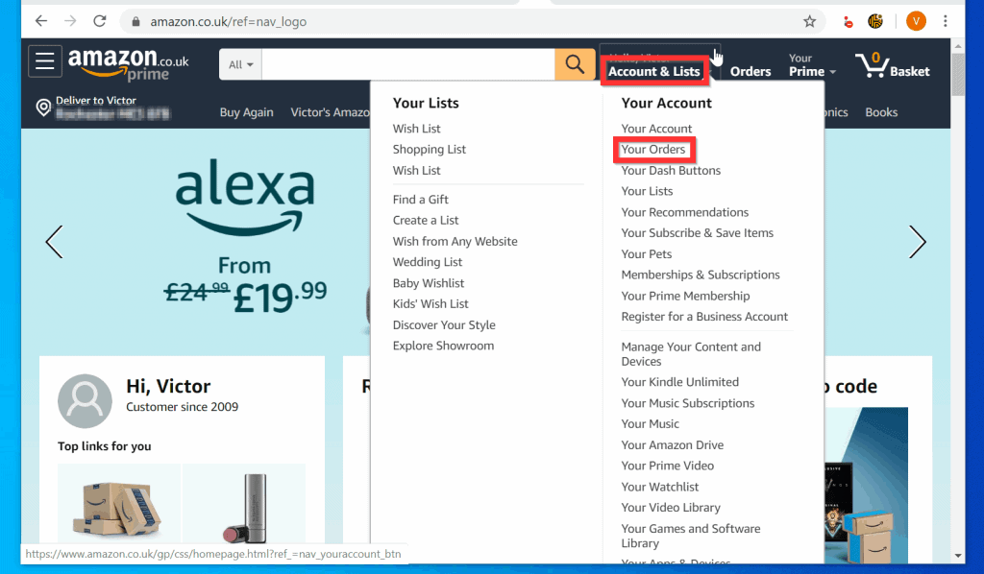The height and width of the screenshot is (574, 984).
Task: Open the Books navigation link
Action: coord(881,112)
